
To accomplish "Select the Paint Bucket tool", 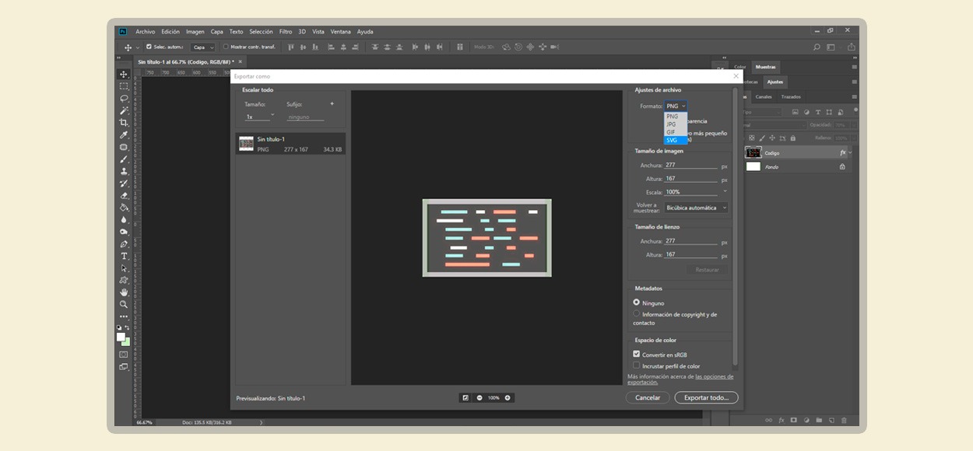I will 124,208.
